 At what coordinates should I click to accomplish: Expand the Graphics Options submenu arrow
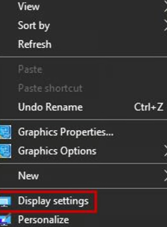pyautogui.click(x=165, y=151)
